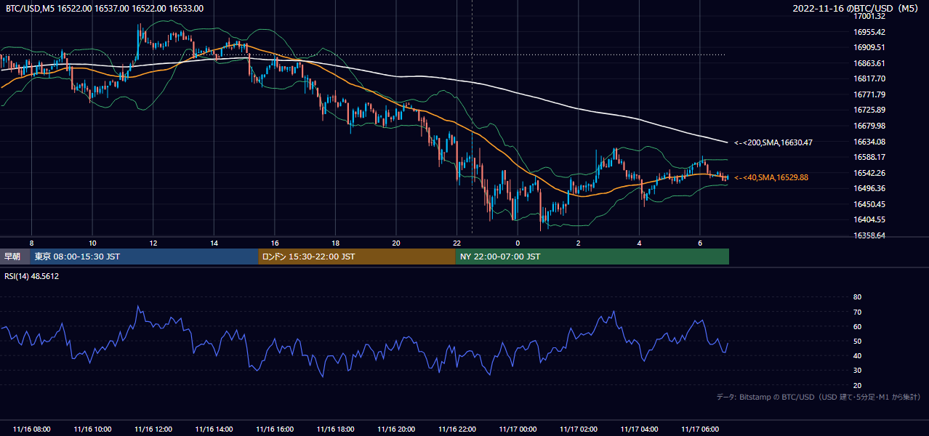The image size is (929, 436).
Task: Click the 早朝 session bar segment
Action: (x=15, y=257)
